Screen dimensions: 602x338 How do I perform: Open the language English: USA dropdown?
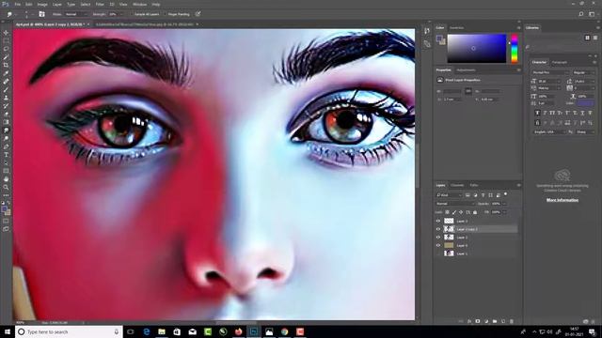tap(549, 131)
